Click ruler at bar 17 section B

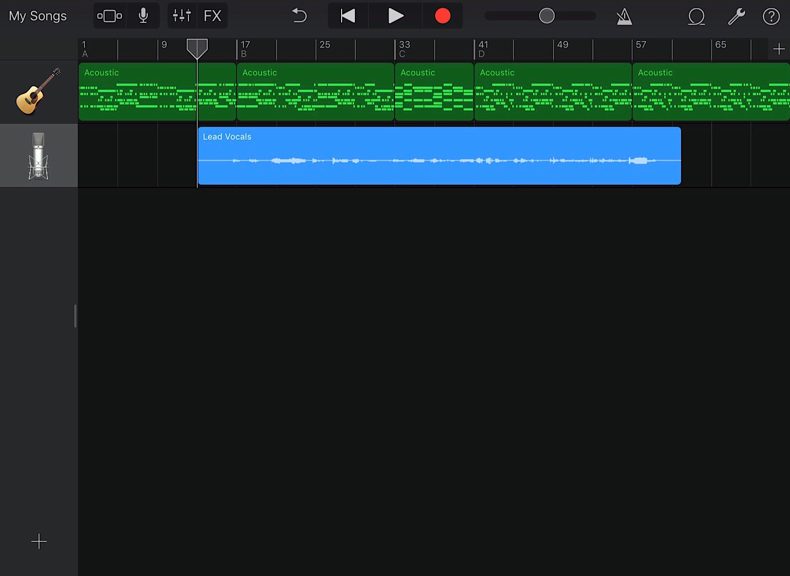[245, 49]
